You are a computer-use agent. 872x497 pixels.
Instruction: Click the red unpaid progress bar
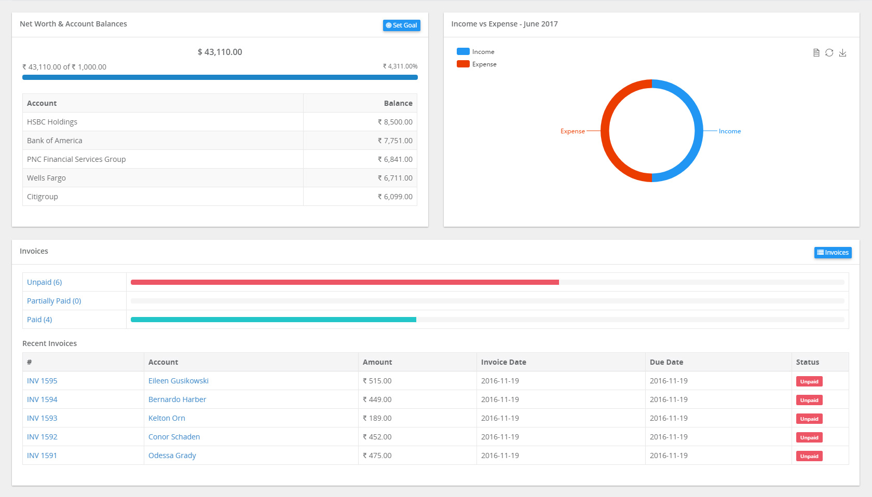point(345,282)
